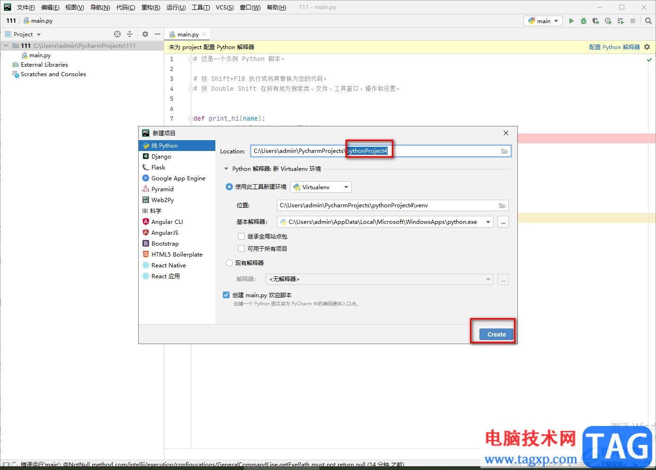This screenshot has width=656, height=470.
Task: Click the browse button beside 无解释器 dropdown
Action: [x=503, y=279]
